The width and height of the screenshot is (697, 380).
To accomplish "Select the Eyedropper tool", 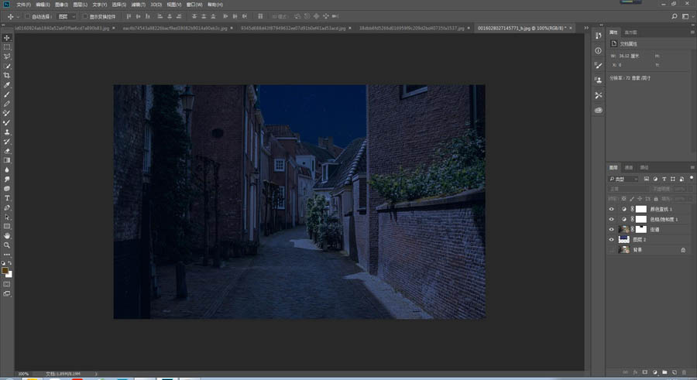I will [x=7, y=85].
